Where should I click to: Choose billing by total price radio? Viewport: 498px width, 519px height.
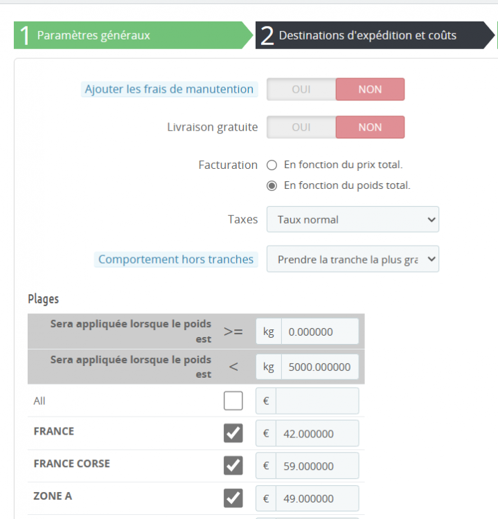(x=272, y=165)
